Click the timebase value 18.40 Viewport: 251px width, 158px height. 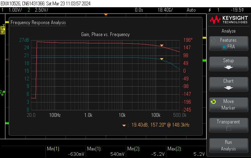tap(165, 10)
